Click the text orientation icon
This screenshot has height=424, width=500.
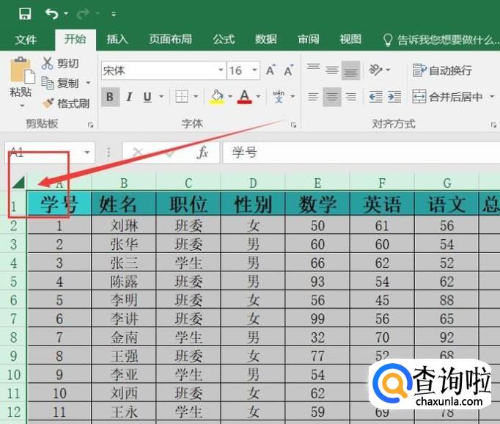point(375,70)
